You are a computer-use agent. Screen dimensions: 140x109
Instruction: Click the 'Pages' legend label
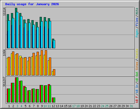137,33
